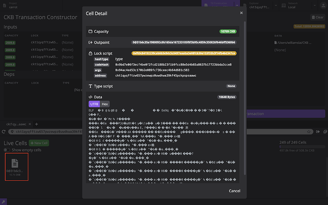
Task: Click the New Cell button
Action: tap(39, 143)
